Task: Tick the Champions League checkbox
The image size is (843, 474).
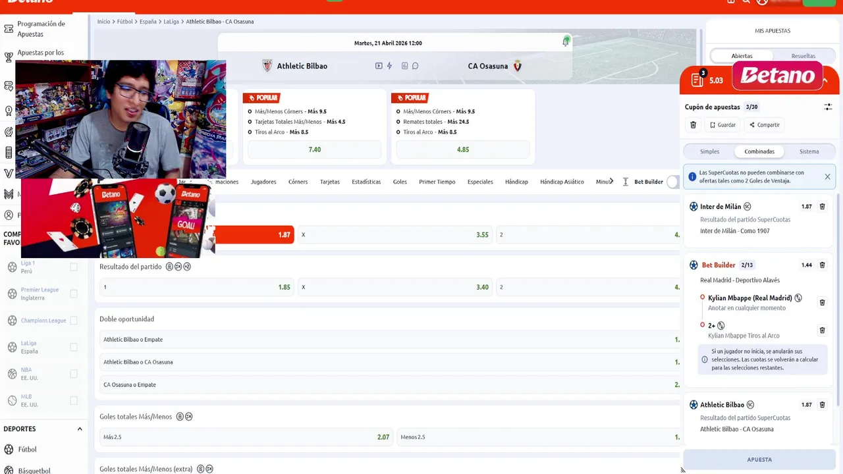Action: click(x=74, y=321)
